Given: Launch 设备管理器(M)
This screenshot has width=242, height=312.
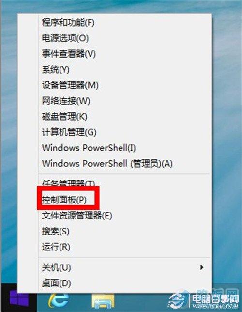Looking at the screenshot, I should (70, 85).
